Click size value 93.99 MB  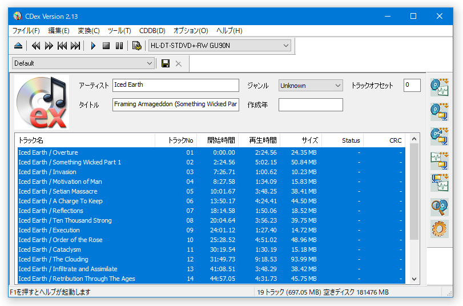(304, 259)
